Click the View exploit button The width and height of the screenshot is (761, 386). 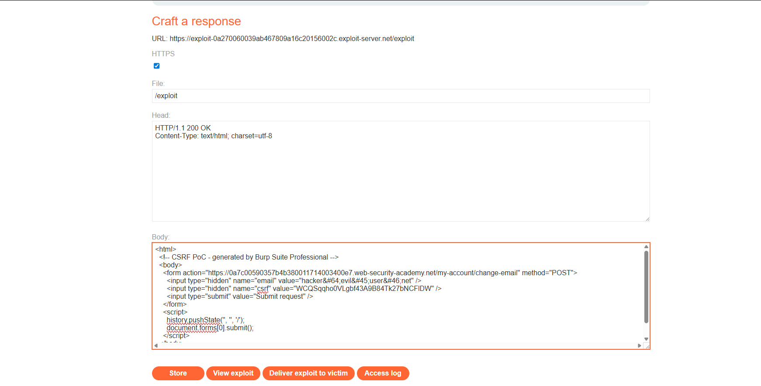point(233,373)
